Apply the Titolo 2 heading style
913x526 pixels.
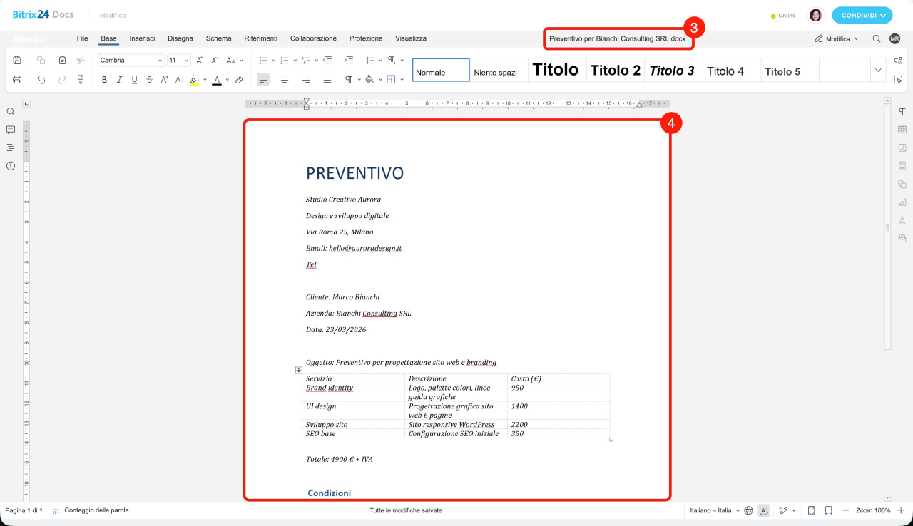(x=615, y=70)
